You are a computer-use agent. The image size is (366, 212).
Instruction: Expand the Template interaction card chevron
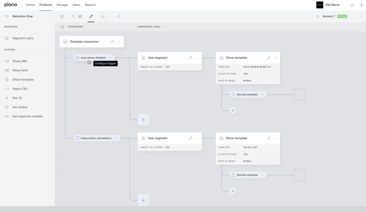119,42
